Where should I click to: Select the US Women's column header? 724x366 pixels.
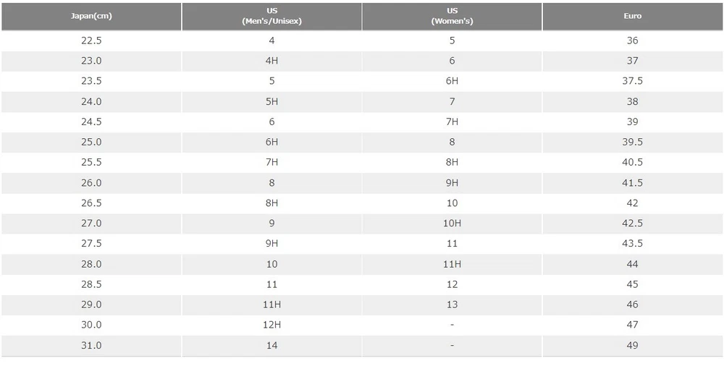point(452,16)
